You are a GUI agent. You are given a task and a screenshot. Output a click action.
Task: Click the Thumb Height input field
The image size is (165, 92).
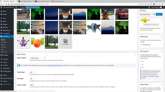(32, 72)
